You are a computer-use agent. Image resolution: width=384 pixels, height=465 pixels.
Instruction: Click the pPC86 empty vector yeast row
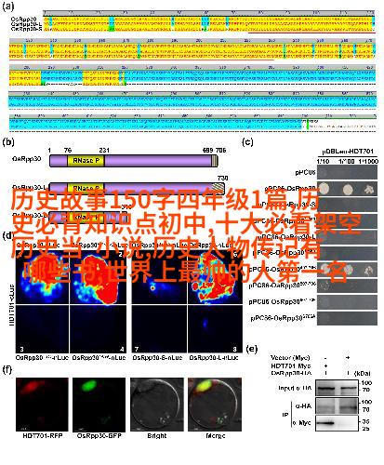336,172
